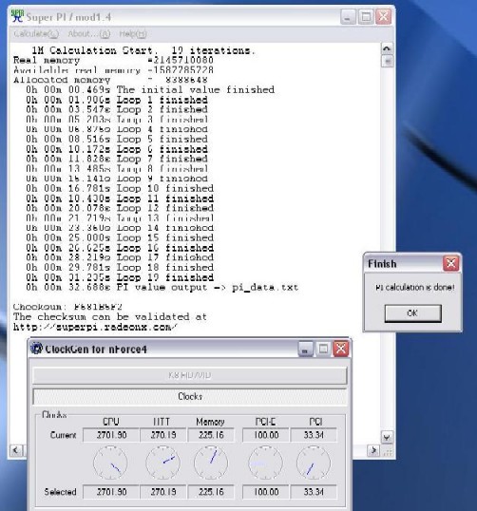
Task: Click the Current CPU value 2701.90
Action: tap(111, 435)
